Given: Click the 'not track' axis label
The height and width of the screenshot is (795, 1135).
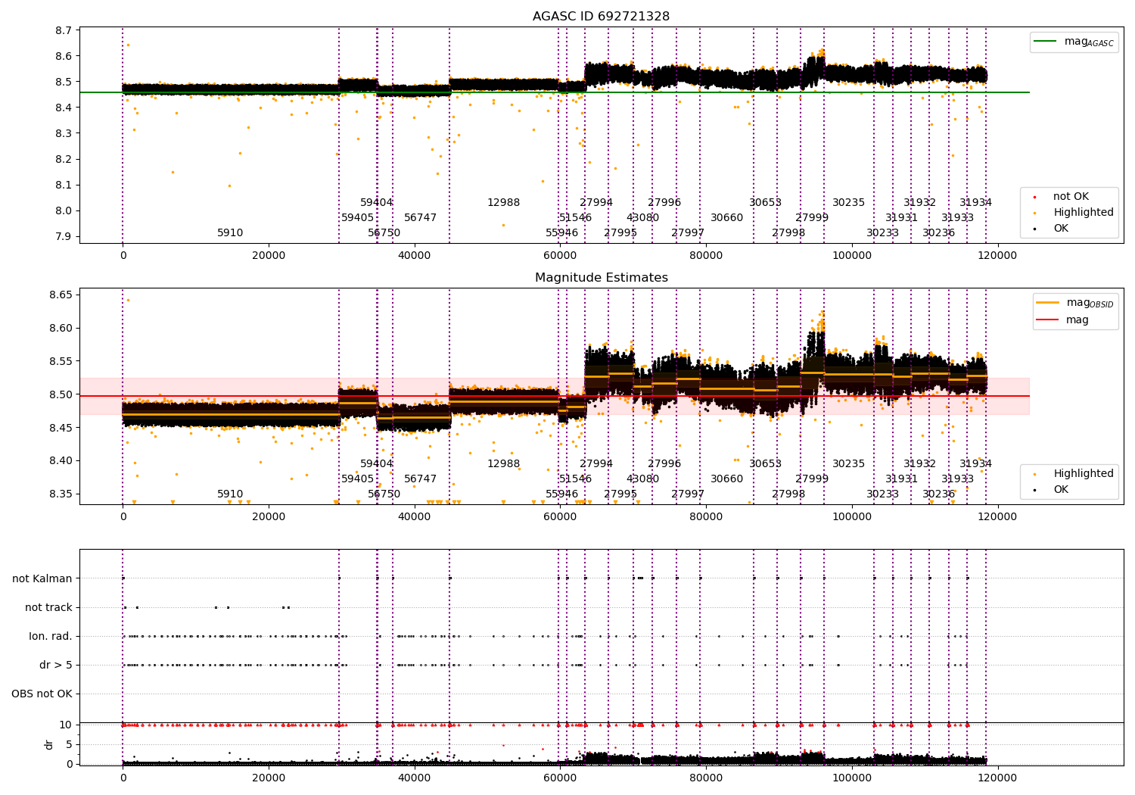Looking at the screenshot, I should (48, 607).
